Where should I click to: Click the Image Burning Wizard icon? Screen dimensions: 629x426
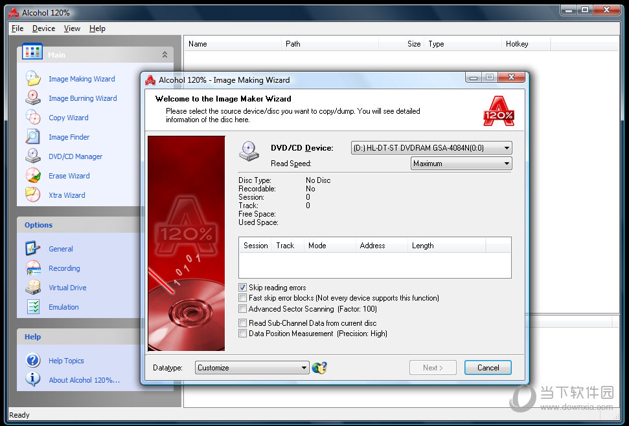coord(33,98)
